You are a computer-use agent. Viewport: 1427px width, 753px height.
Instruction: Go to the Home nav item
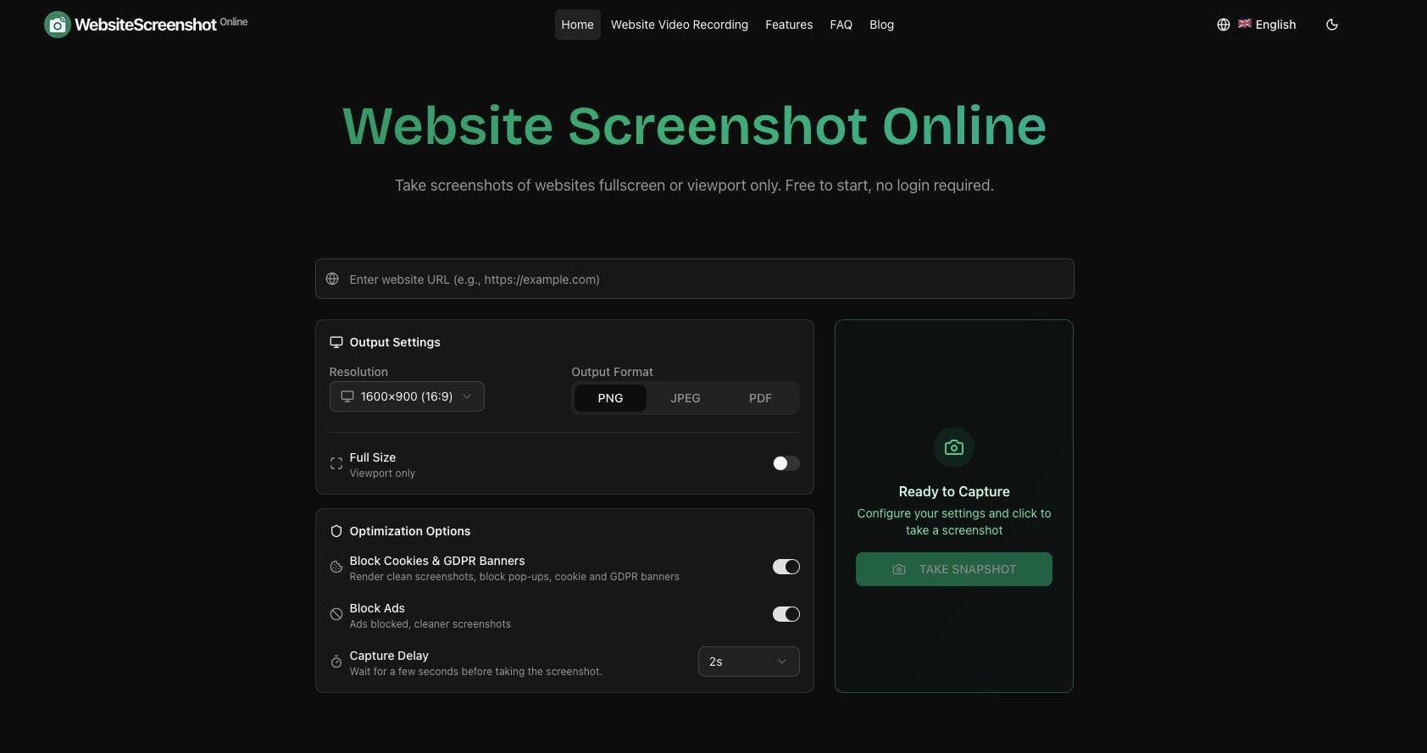pyautogui.click(x=578, y=25)
